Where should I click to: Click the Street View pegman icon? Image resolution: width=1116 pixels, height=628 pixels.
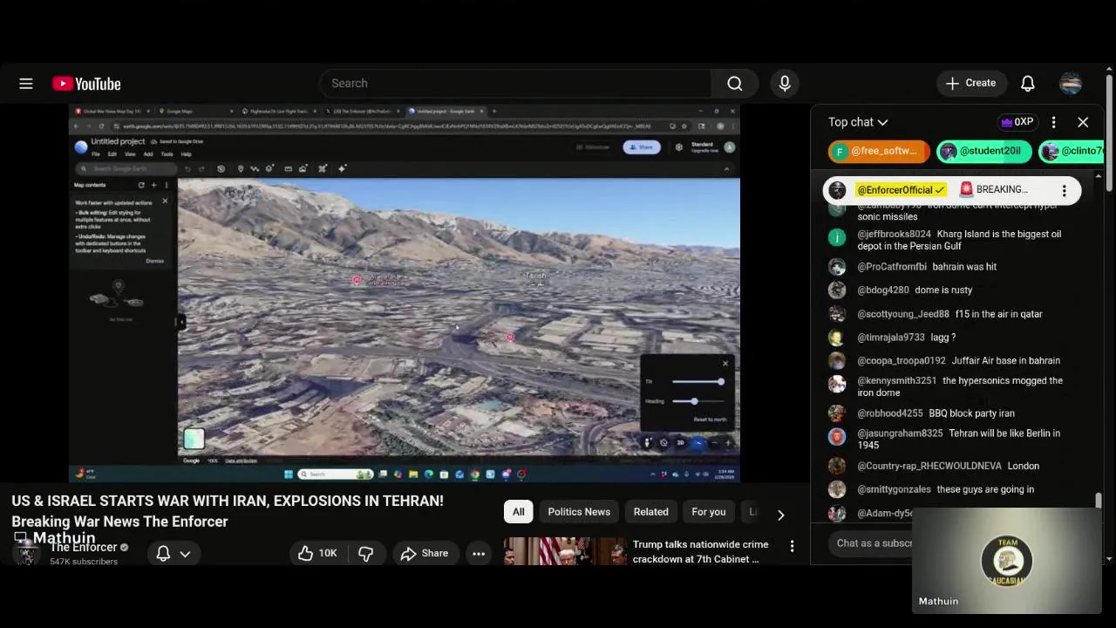click(x=648, y=442)
